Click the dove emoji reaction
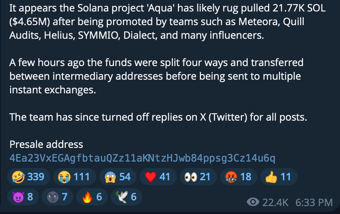The image size is (340, 214). [127, 197]
